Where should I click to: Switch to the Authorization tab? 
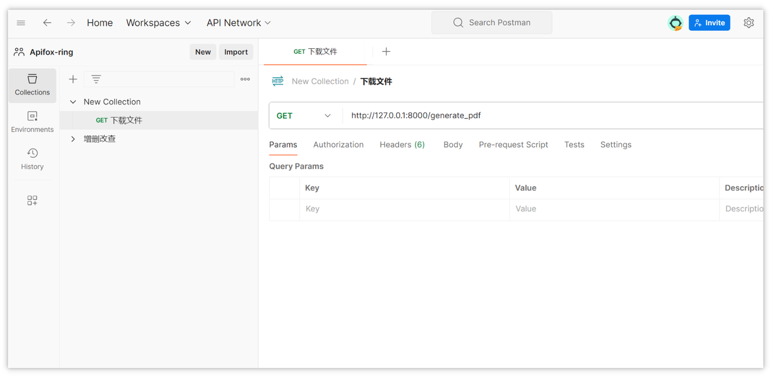tap(339, 145)
